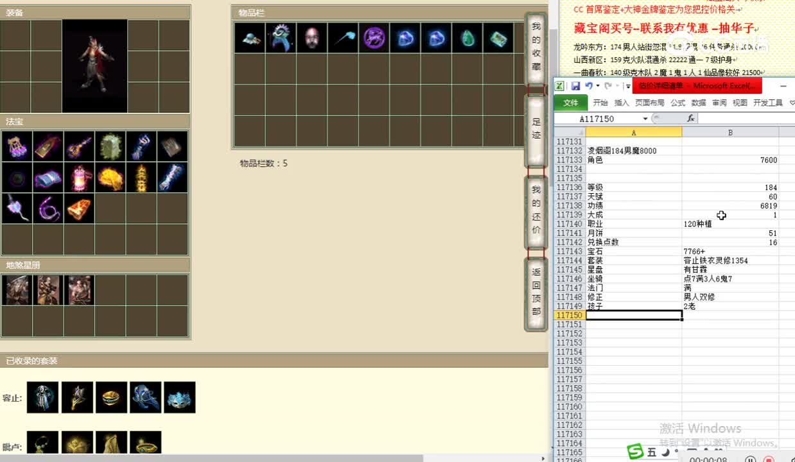Image resolution: width=795 pixels, height=462 pixels.
Task: Select the lute-shaped treasure icon
Action: point(80,146)
